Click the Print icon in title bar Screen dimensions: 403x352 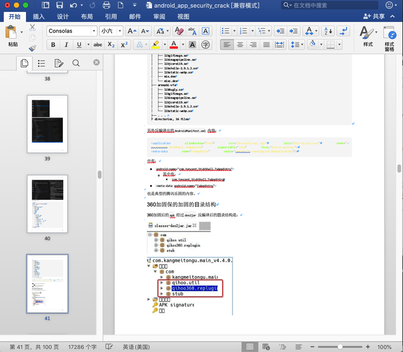coord(106,5)
